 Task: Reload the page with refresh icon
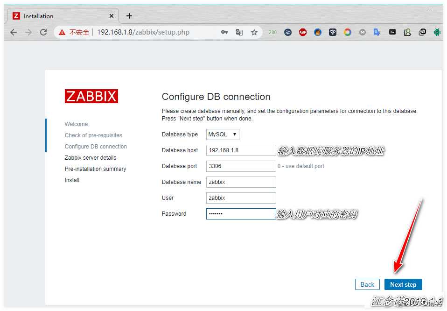(43, 32)
